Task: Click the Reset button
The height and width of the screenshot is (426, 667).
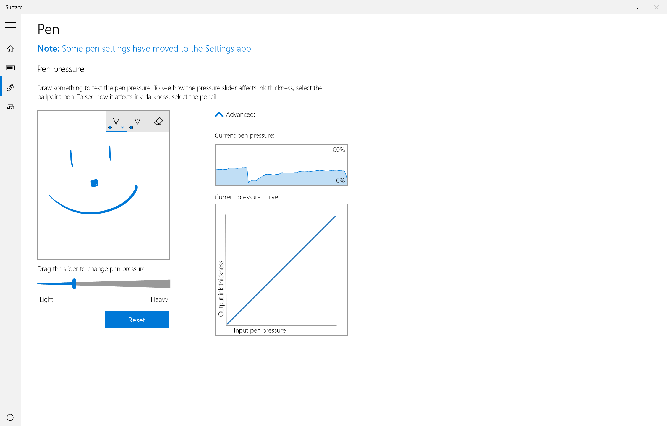Action: (x=137, y=319)
